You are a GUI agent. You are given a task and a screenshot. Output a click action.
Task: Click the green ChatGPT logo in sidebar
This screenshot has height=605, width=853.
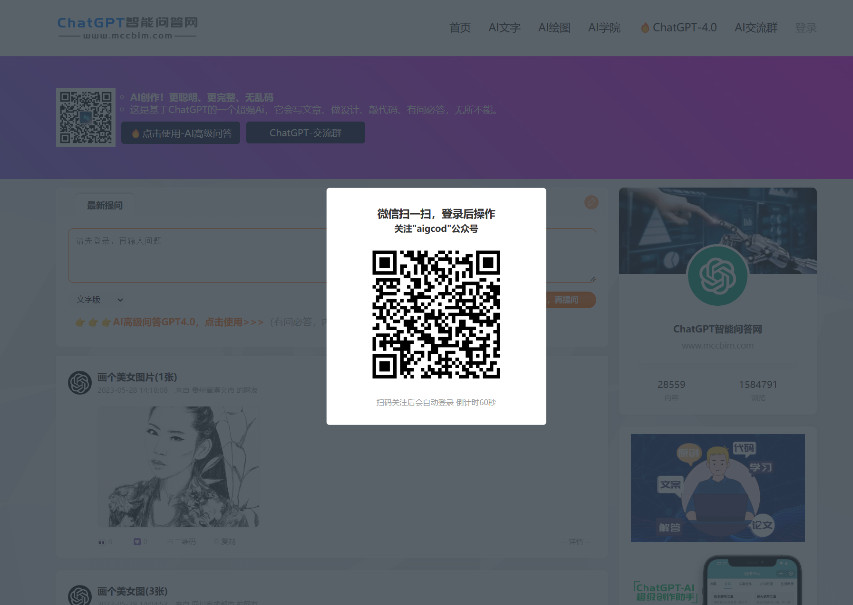pos(717,276)
